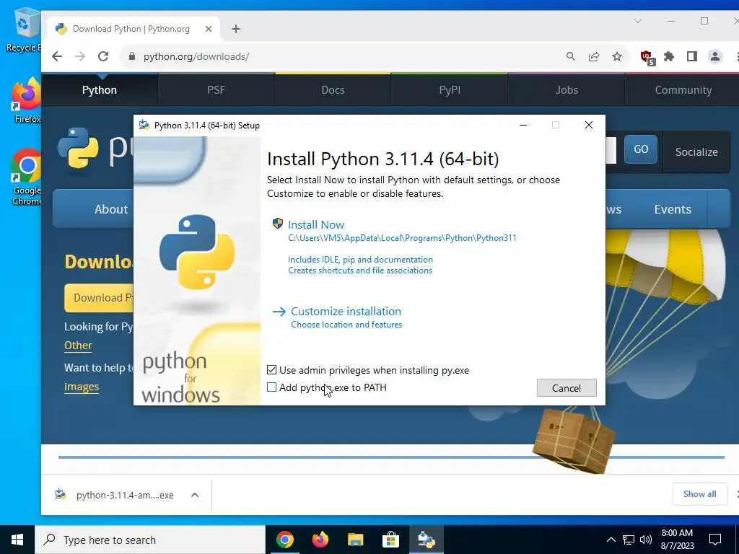This screenshot has width=739, height=554.
Task: Open a new Chrome tab
Action: point(236,29)
